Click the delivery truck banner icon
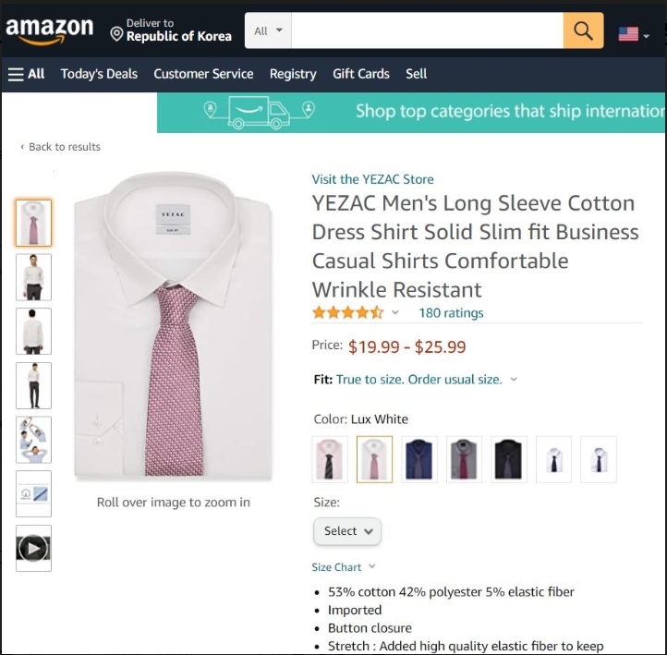The image size is (667, 655). click(x=259, y=113)
